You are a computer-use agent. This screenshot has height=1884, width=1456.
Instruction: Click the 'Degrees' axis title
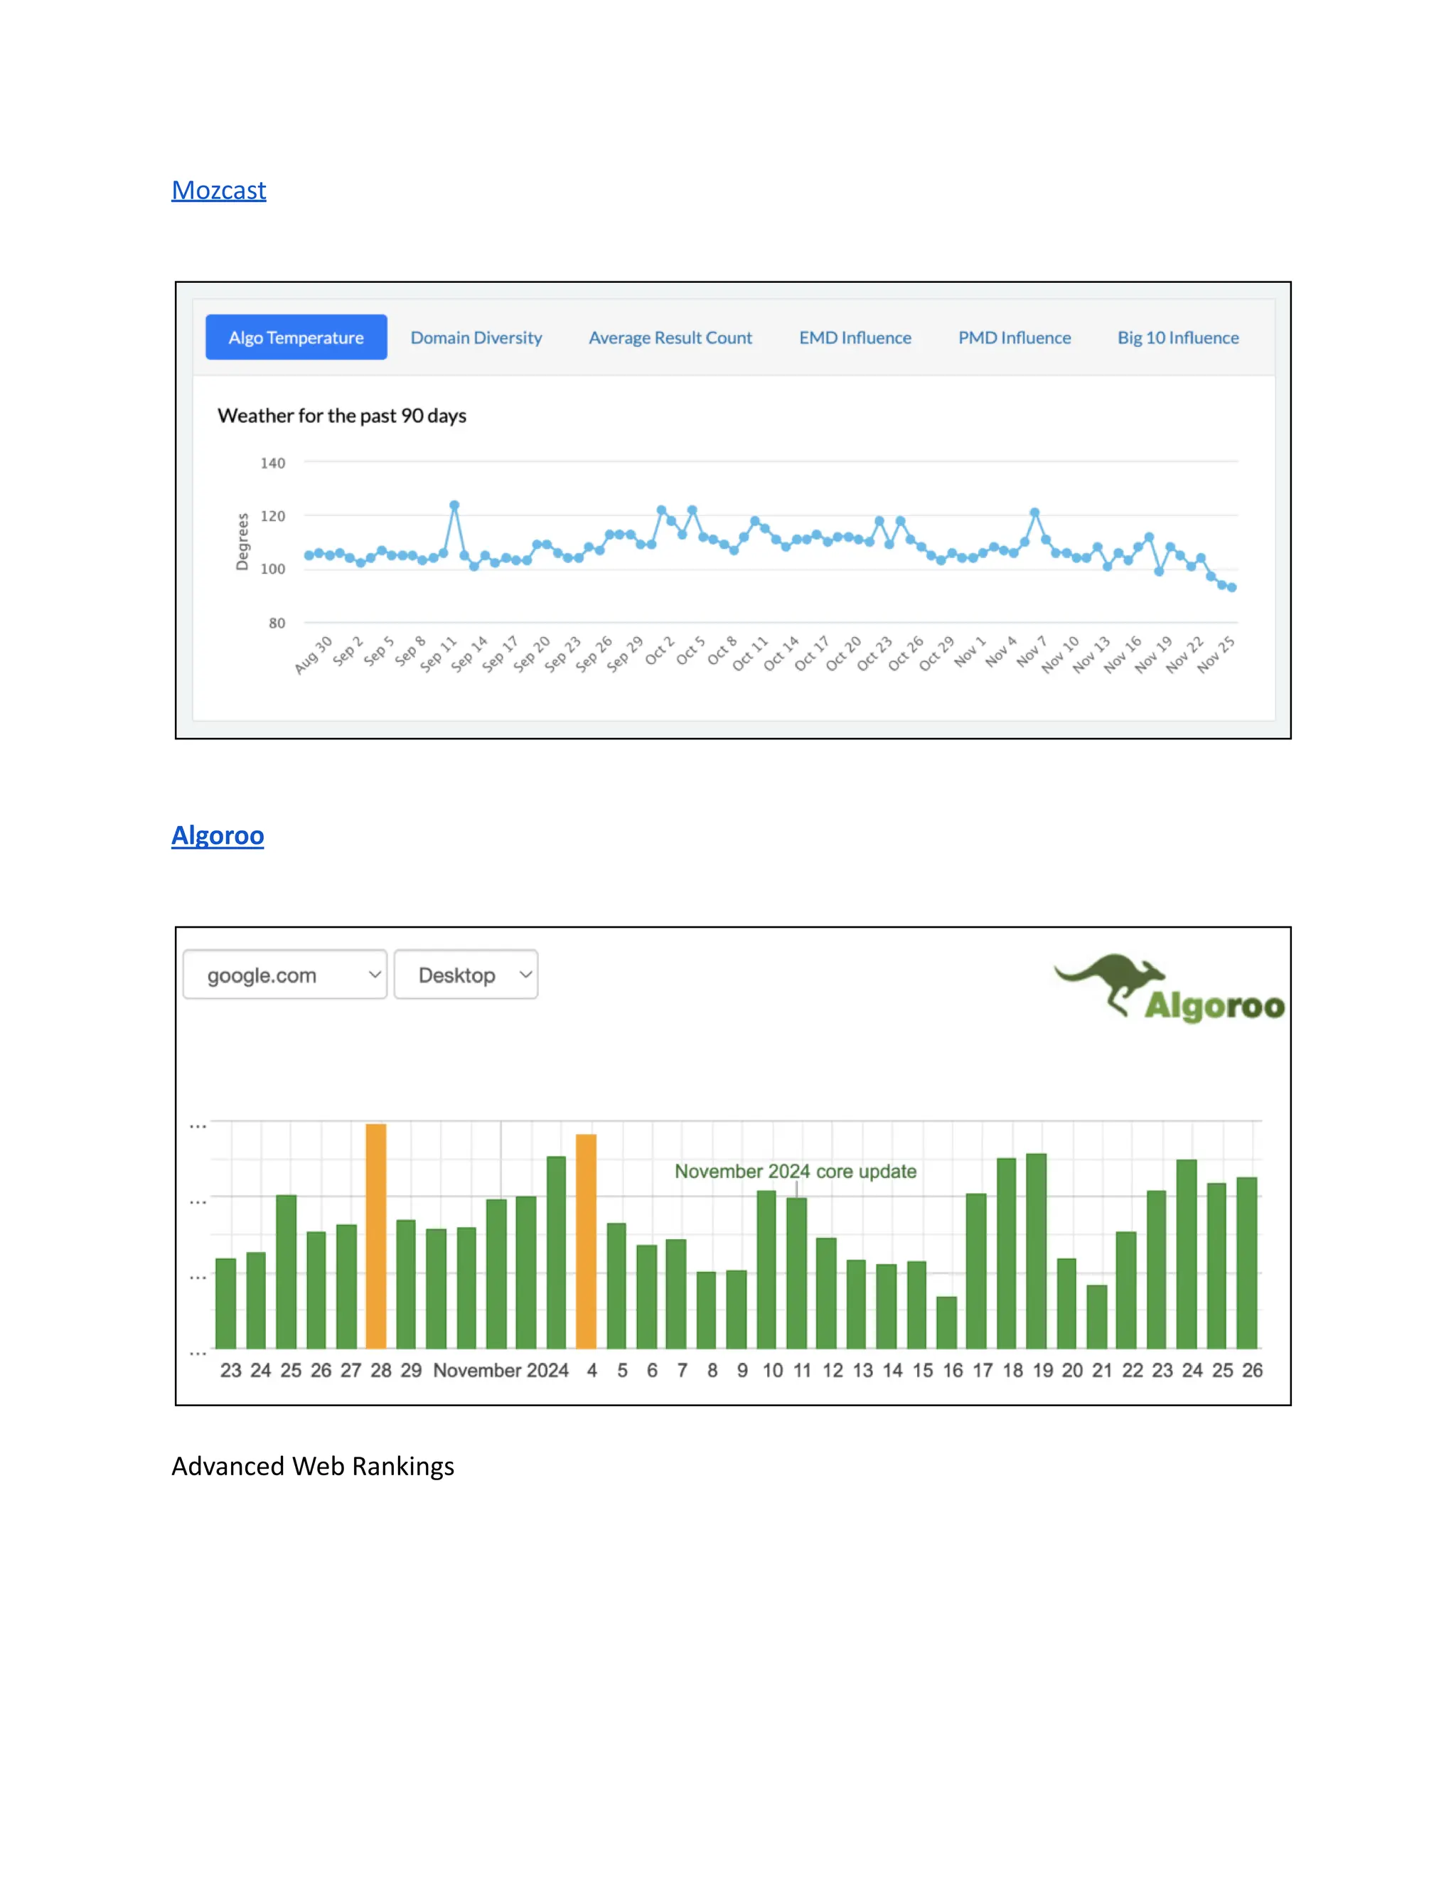pos(242,542)
